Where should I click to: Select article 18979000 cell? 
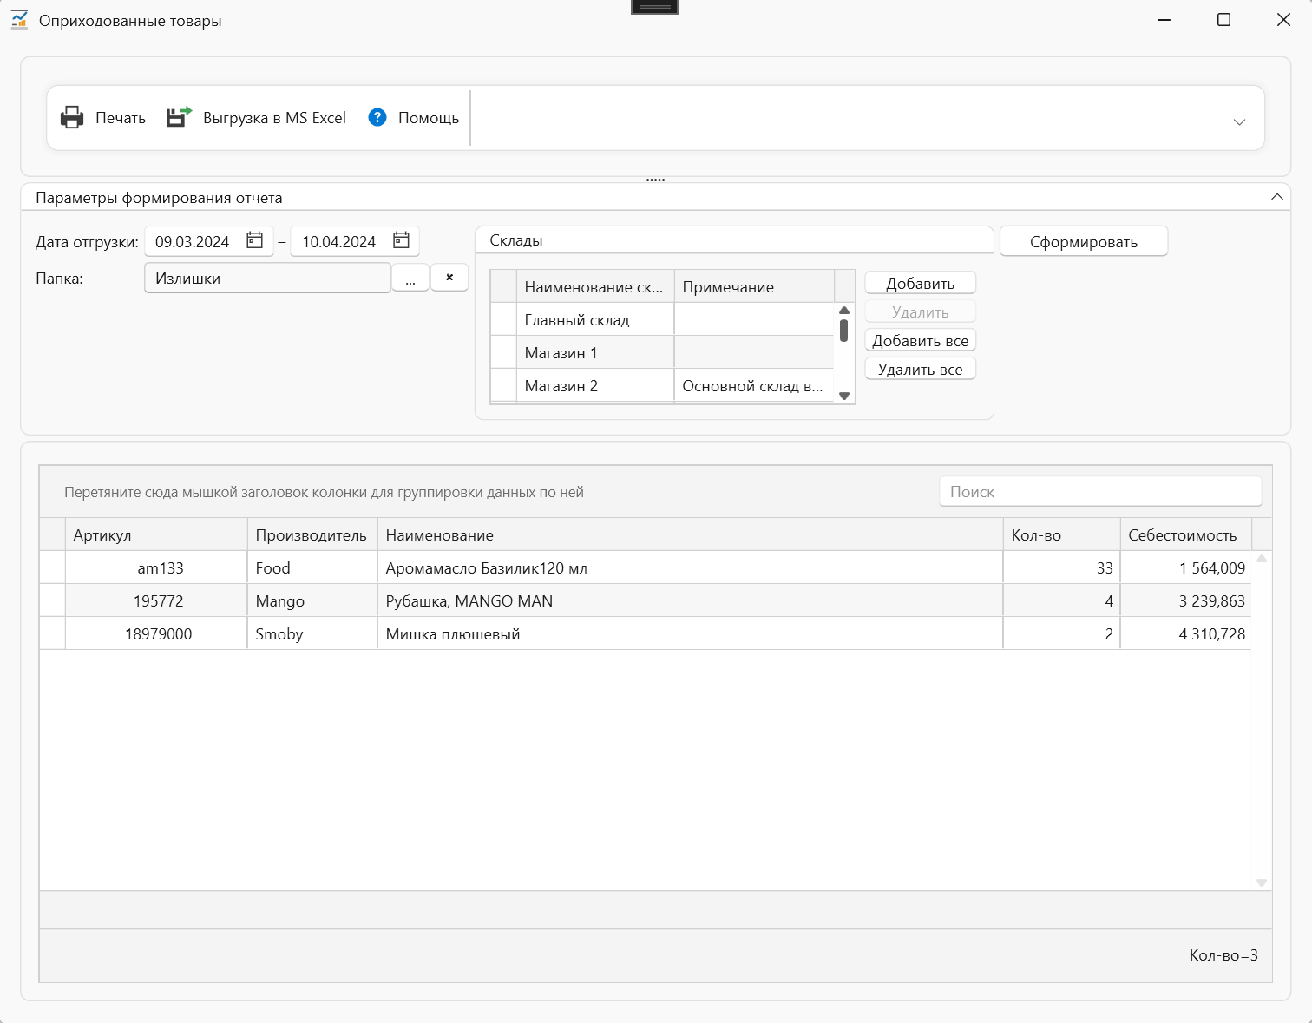(156, 633)
